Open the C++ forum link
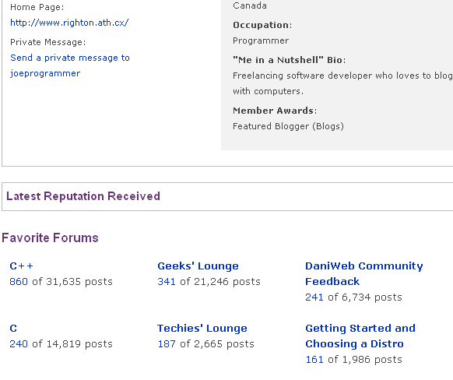Screen dimensions: 453x380 (21, 266)
